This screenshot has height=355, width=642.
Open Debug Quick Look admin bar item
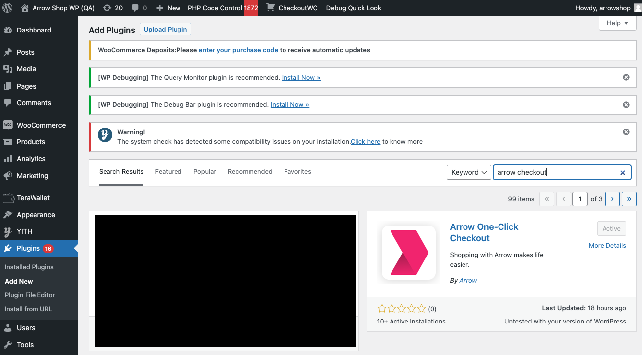point(354,8)
